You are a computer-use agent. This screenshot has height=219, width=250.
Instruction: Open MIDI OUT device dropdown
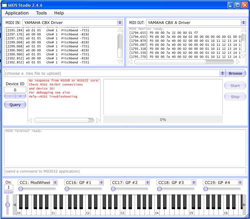(x=243, y=22)
